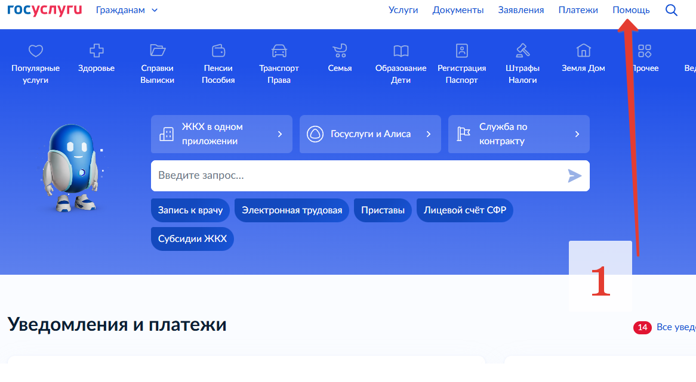Open the Госуслуги logo home link
Image resolution: width=696 pixels, height=382 pixels.
click(x=45, y=10)
